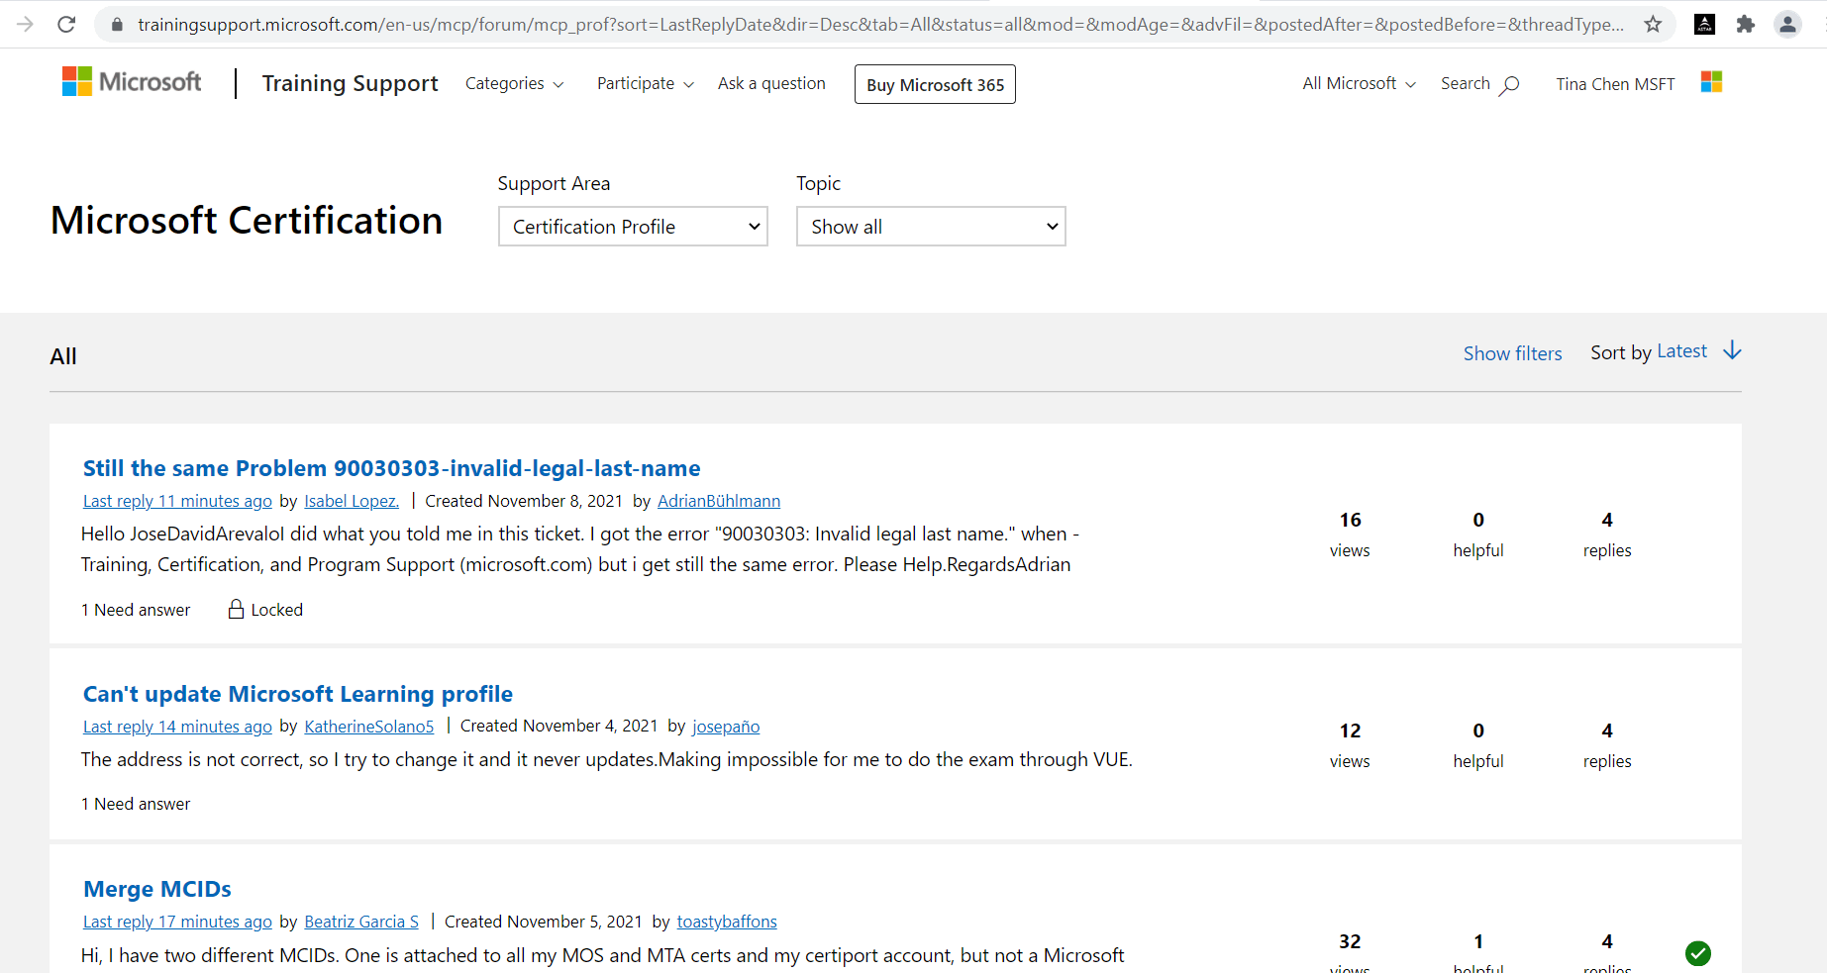The image size is (1827, 973).
Task: Expand the Categories menu
Action: coord(515,84)
